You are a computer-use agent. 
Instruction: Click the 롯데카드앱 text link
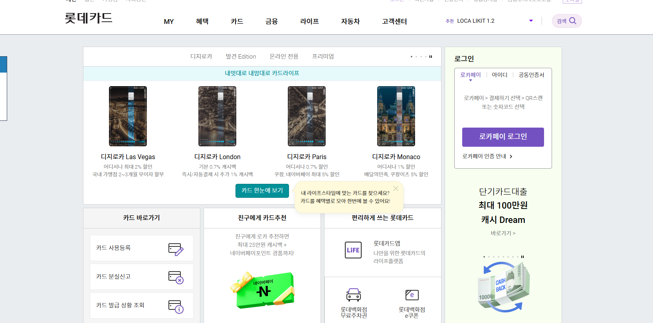[x=387, y=243]
